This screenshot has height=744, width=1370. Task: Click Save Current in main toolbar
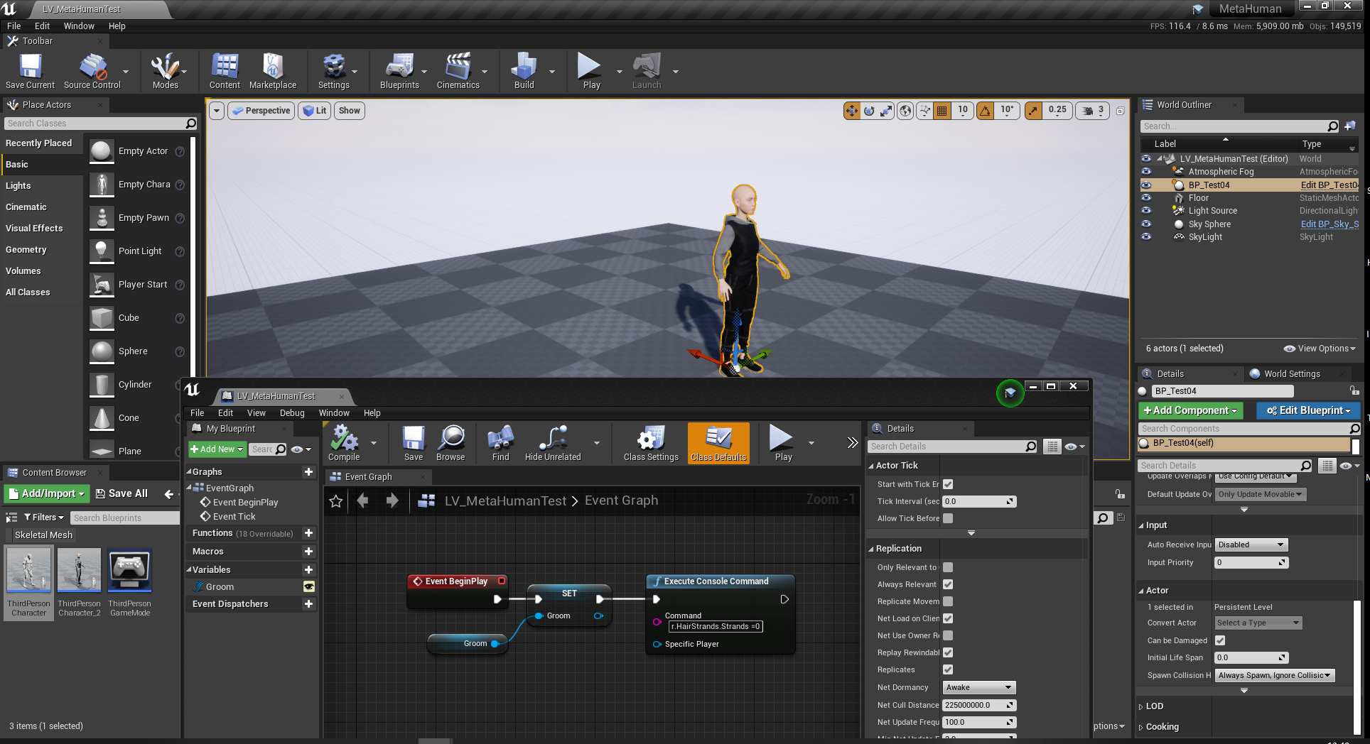point(30,71)
